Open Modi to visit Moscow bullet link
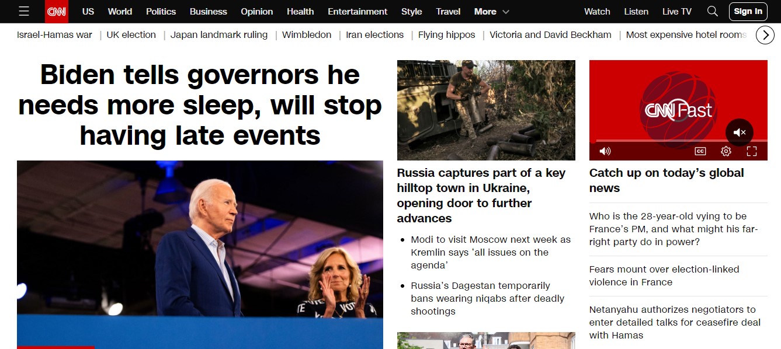Image resolution: width=781 pixels, height=349 pixels. pos(491,252)
